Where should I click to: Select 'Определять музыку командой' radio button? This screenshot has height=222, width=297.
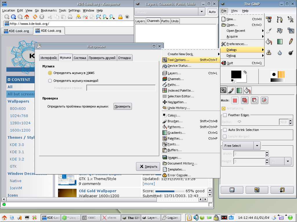(x=50, y=81)
